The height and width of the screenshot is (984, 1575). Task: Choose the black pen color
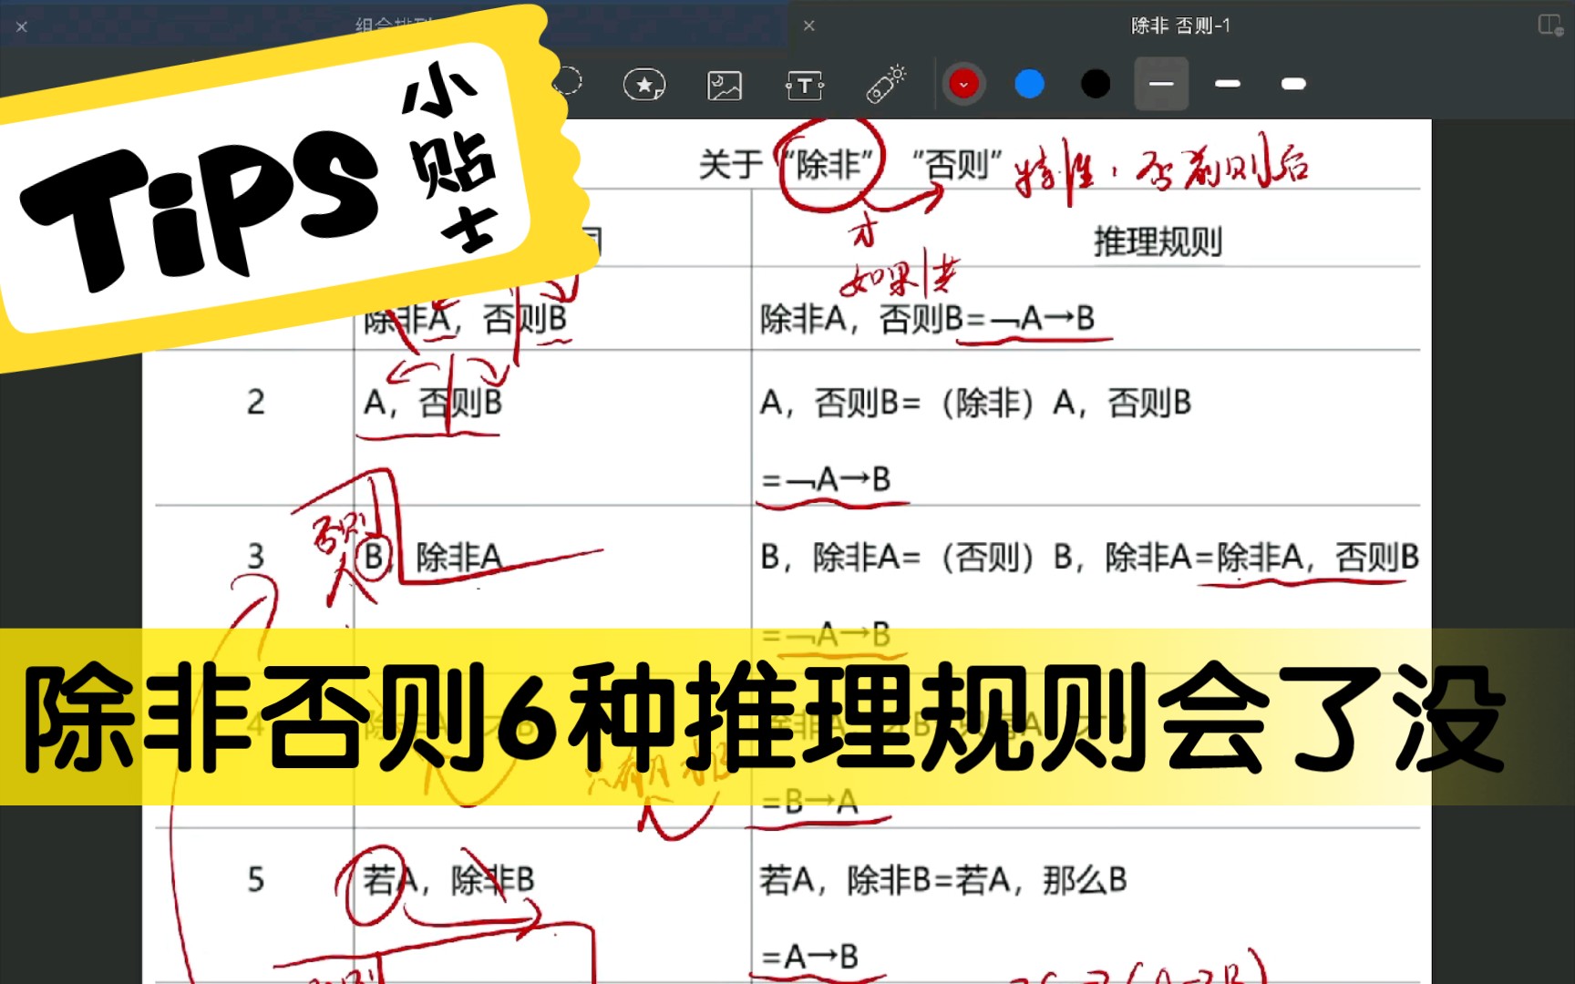(1096, 84)
